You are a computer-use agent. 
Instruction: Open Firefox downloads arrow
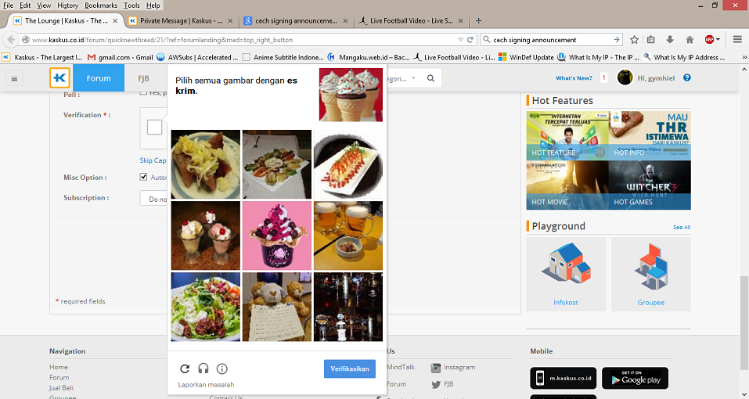tap(670, 40)
